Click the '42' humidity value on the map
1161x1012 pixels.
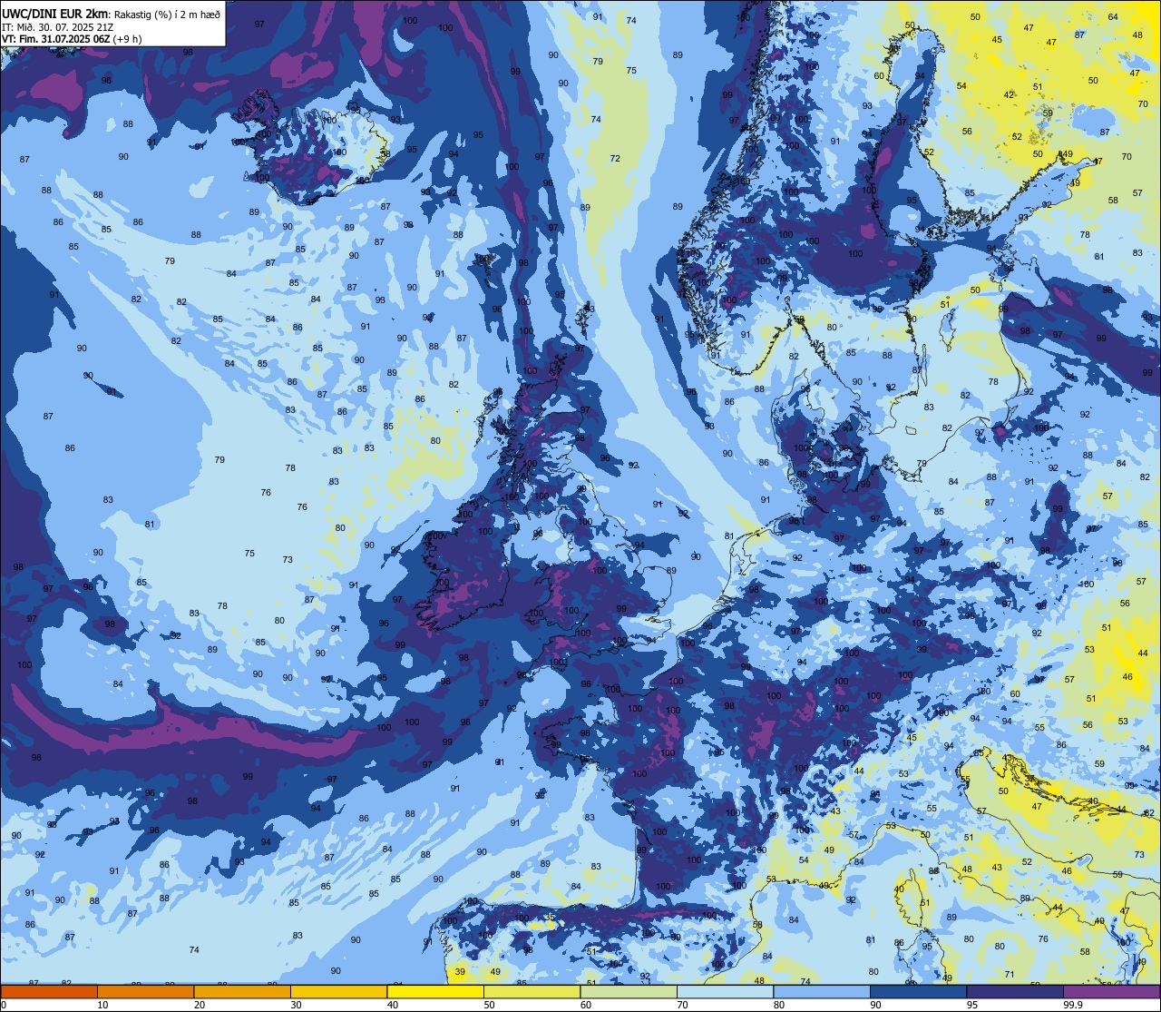click(x=1009, y=95)
